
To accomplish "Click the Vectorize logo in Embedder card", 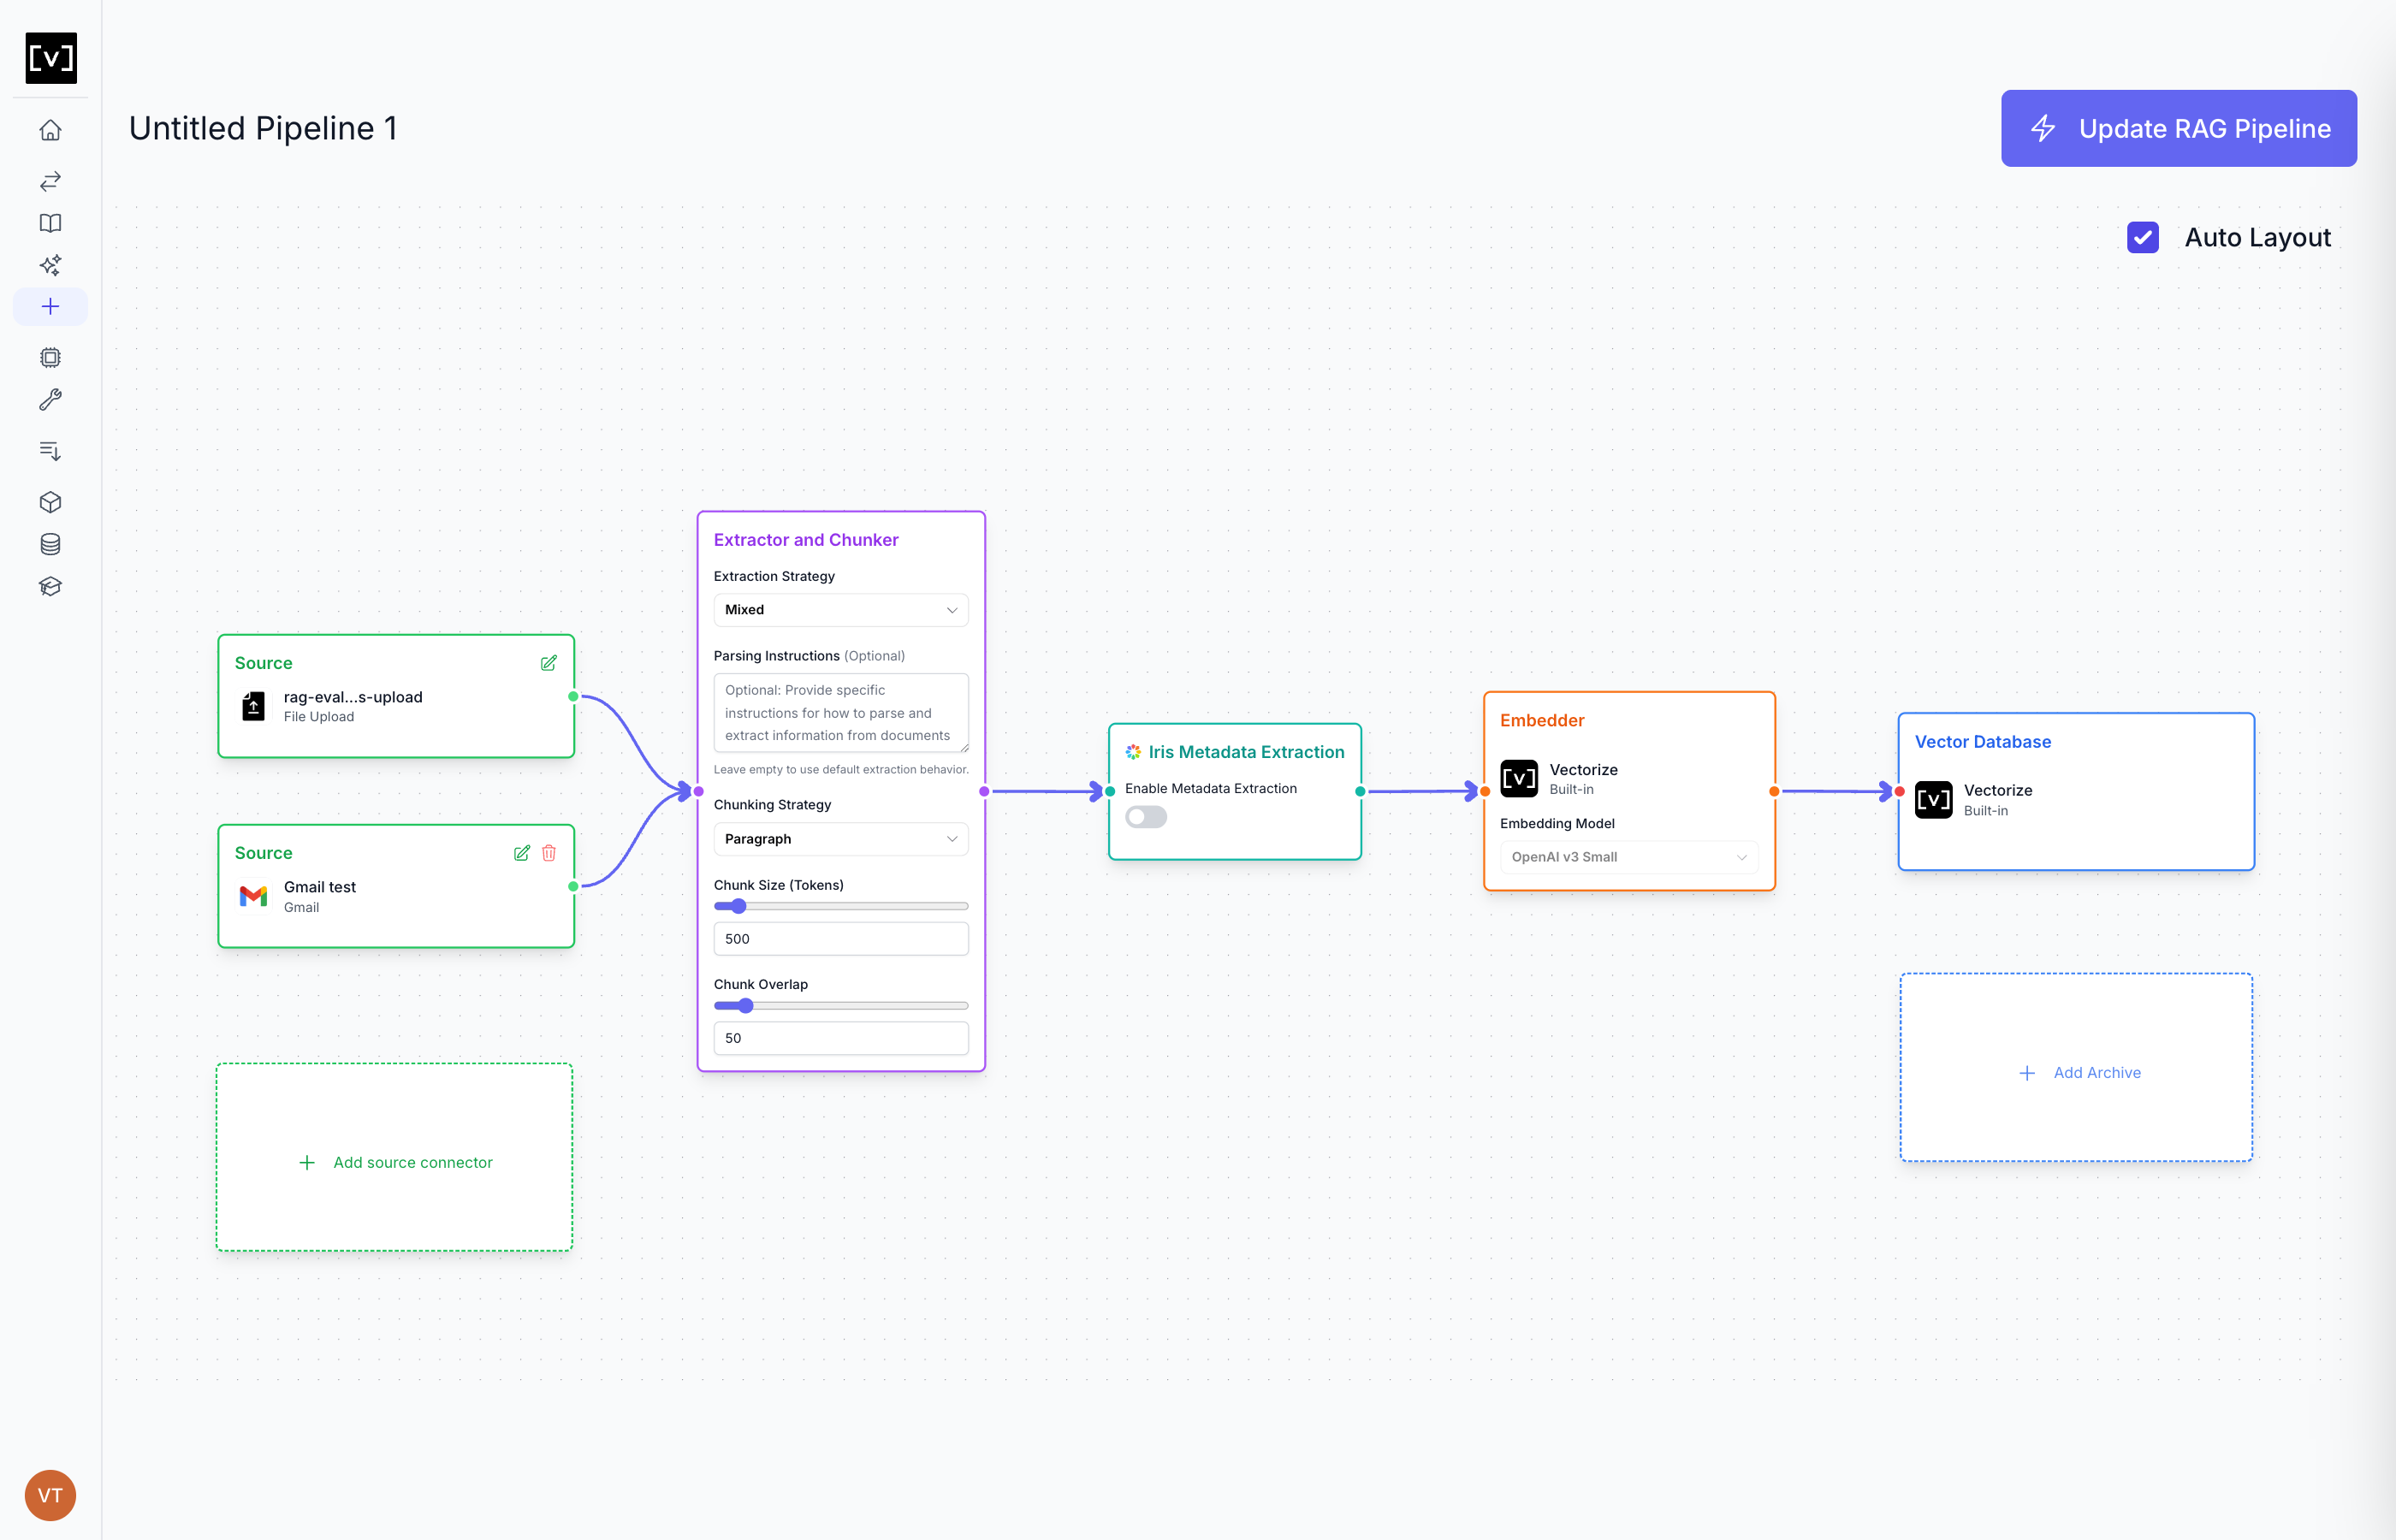I will 1519,779.
